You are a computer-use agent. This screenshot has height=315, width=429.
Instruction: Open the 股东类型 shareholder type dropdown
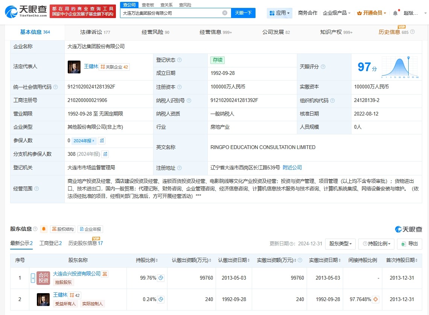[340, 243]
